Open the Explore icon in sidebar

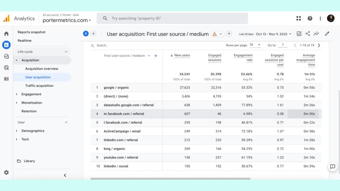[6, 56]
